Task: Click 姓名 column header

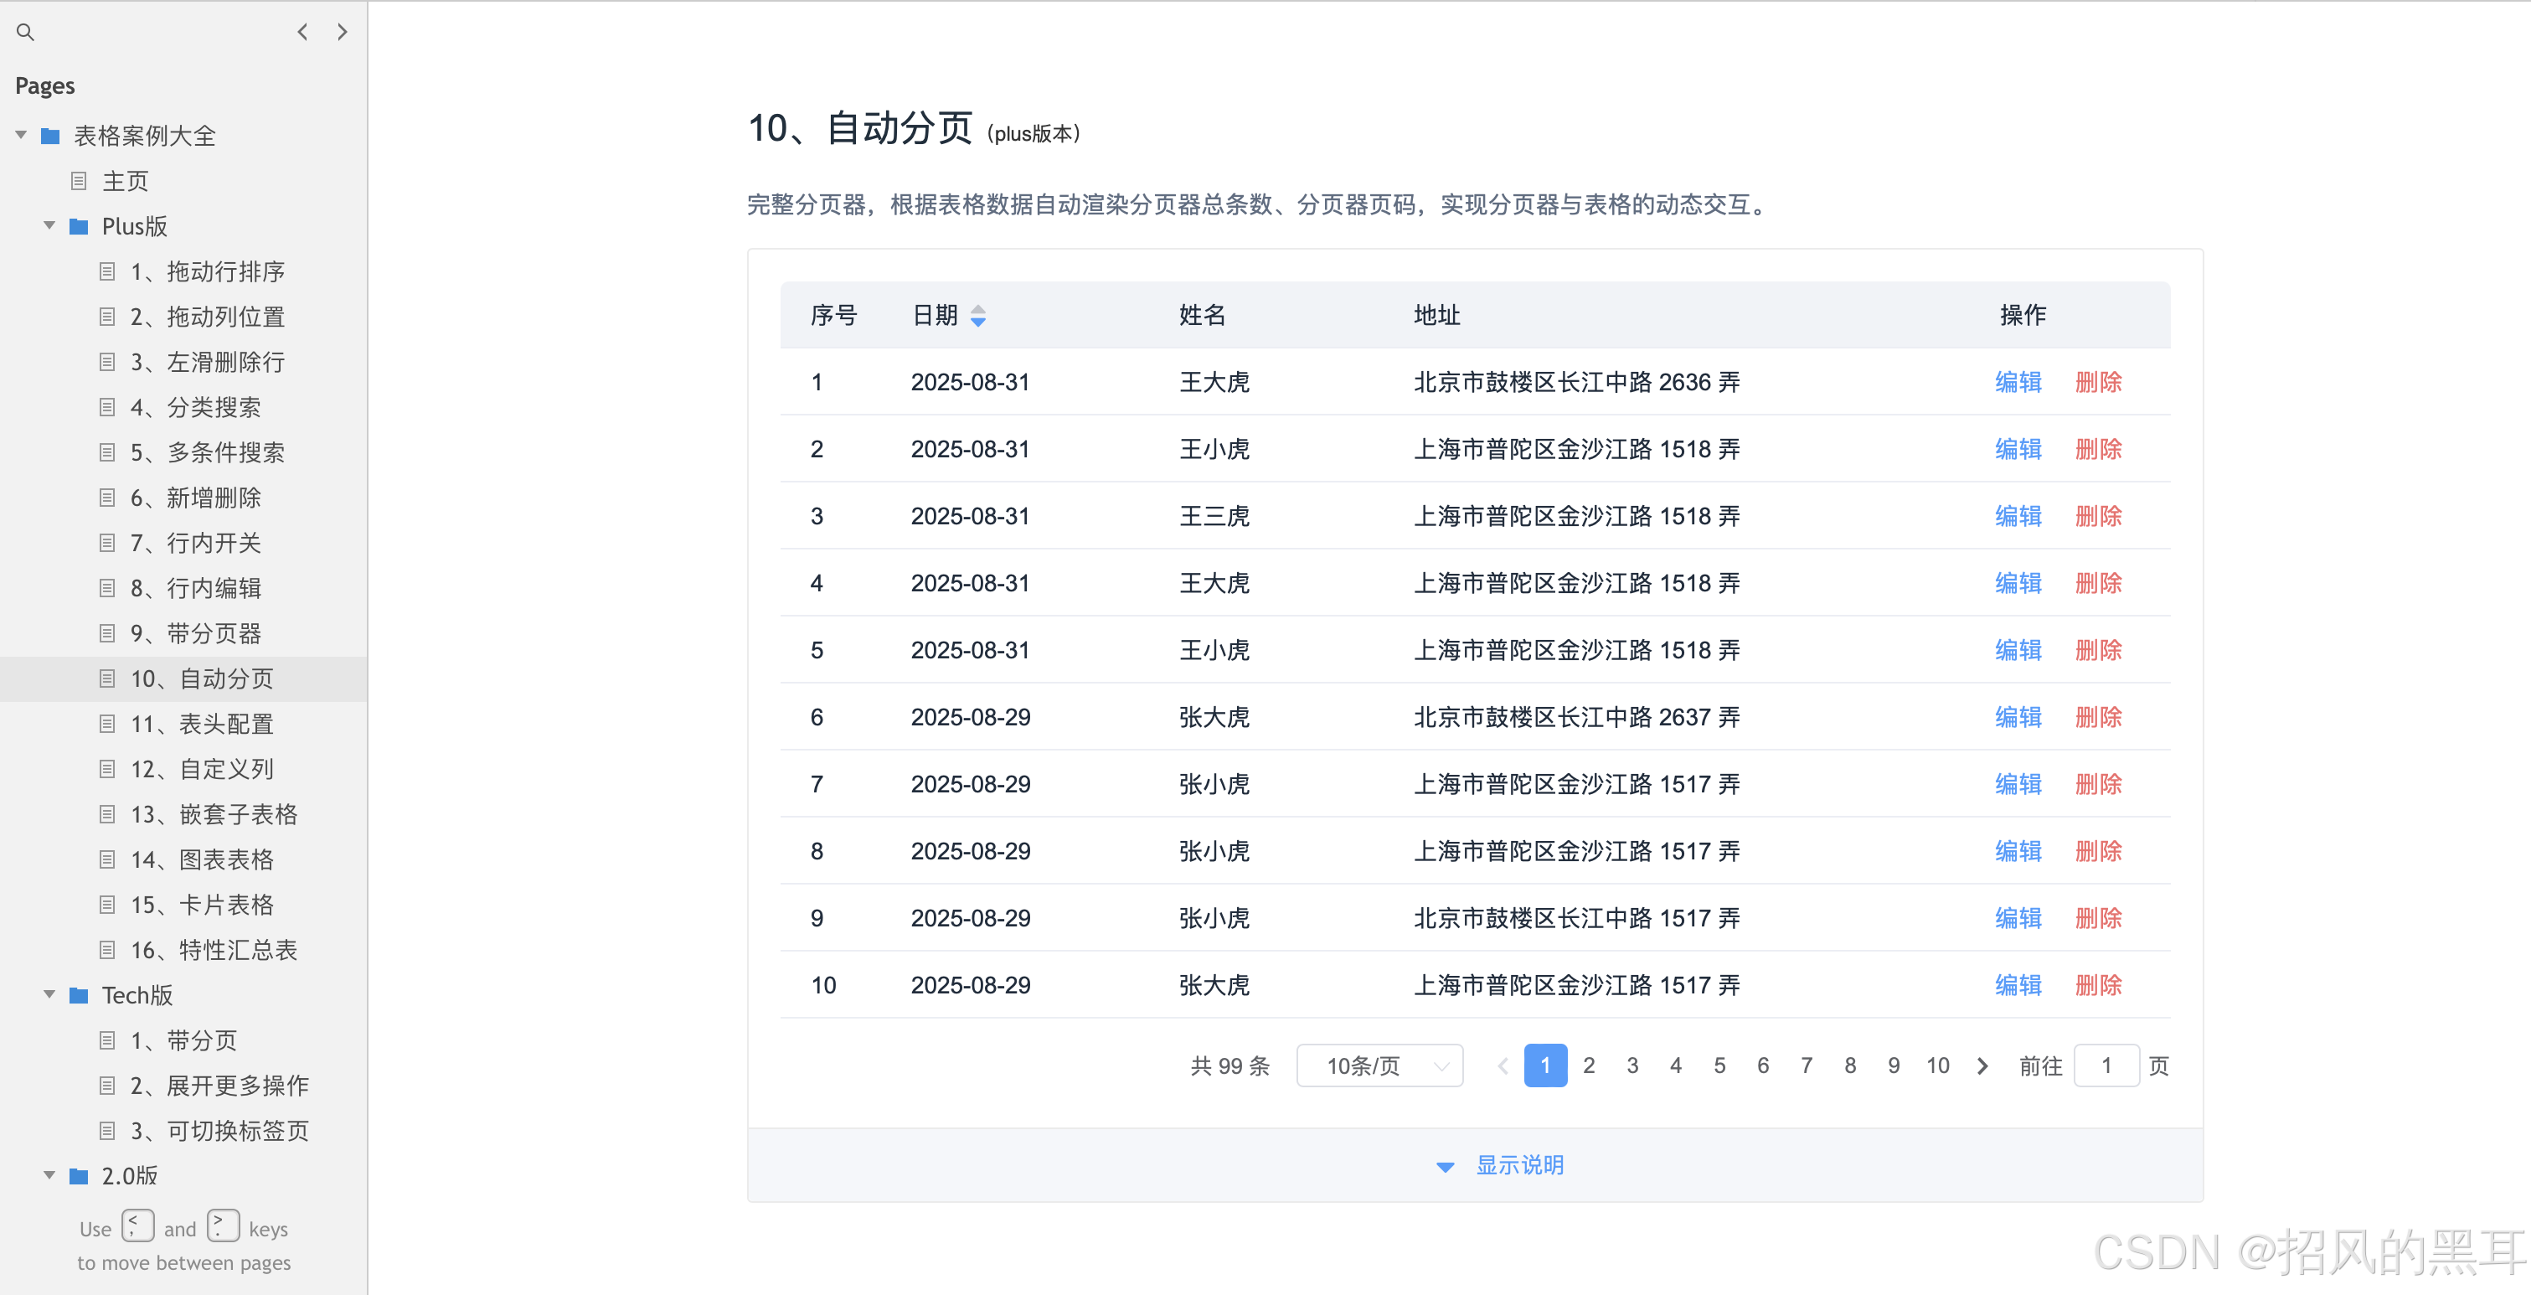Action: [1203, 316]
